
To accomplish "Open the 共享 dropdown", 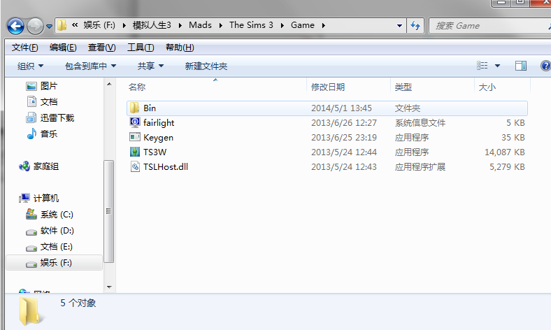I will click(x=150, y=66).
